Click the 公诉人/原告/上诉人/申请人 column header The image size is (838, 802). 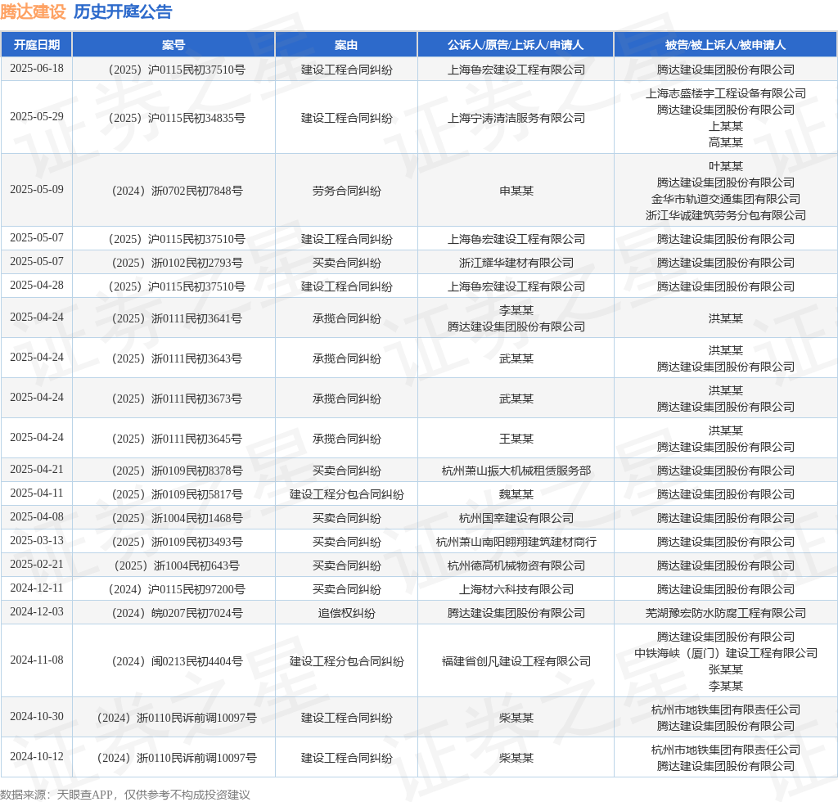pyautogui.click(x=516, y=45)
